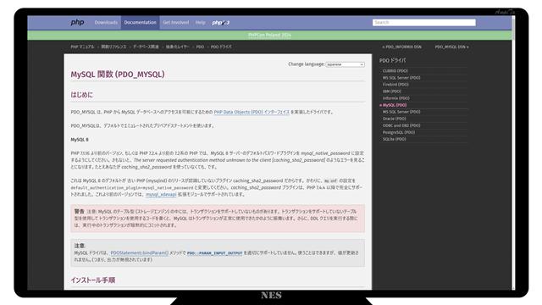Screen dimensions: 542x305
Task: Select IBM (PDO) in sidebar
Action: pos(391,91)
